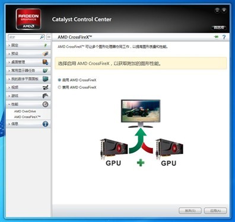Click the 应用 apply button
This screenshot has height=222, width=235.
215,211
